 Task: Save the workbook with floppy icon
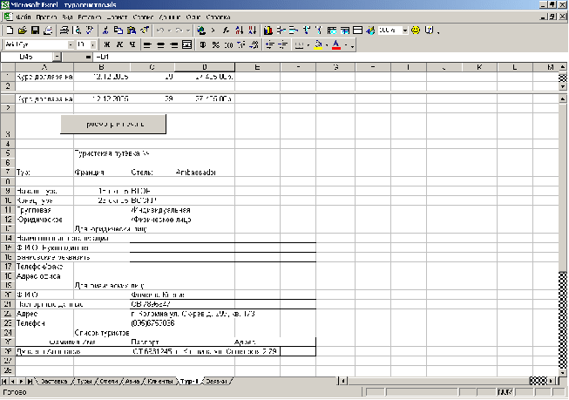click(35, 31)
